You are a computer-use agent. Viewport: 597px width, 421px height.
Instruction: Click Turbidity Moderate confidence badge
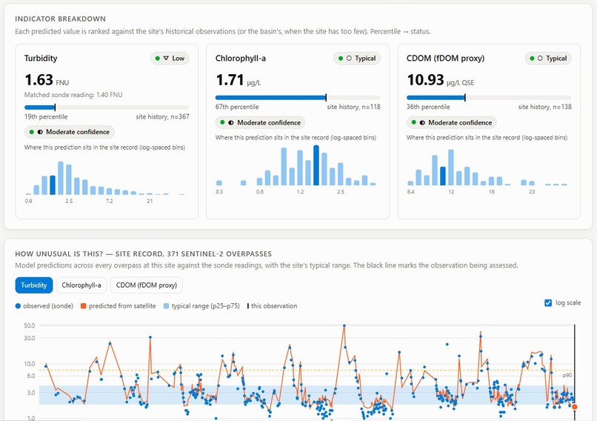(x=70, y=132)
